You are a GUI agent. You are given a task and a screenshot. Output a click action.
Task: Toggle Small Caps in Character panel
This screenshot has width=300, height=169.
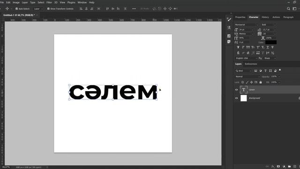pos(253,47)
